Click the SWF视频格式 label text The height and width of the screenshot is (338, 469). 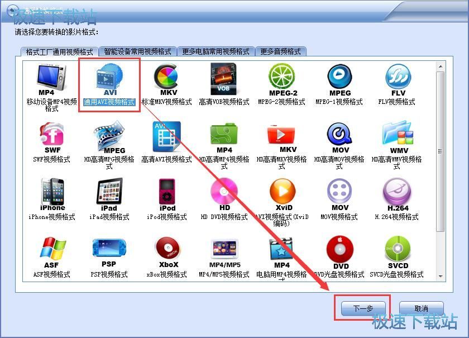click(x=52, y=159)
